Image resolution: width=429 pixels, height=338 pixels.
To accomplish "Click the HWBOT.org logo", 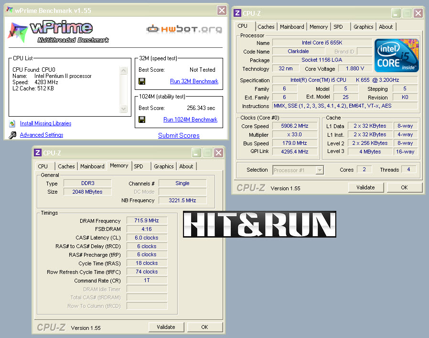I will coord(184,30).
